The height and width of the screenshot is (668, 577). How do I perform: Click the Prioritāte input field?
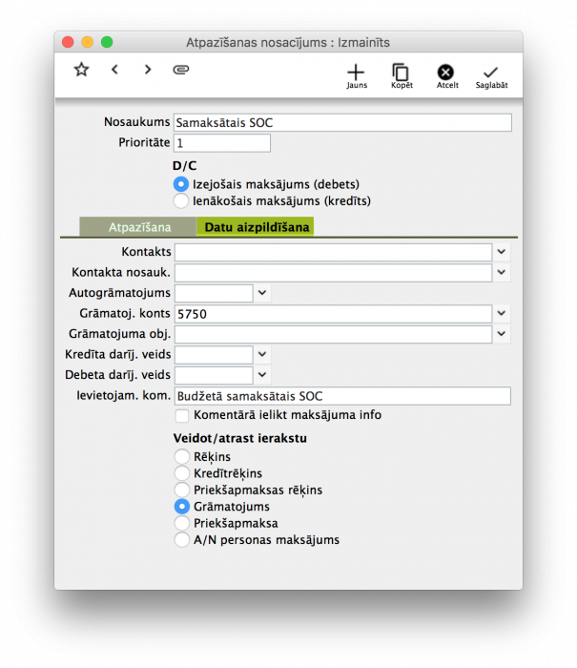pos(221,143)
